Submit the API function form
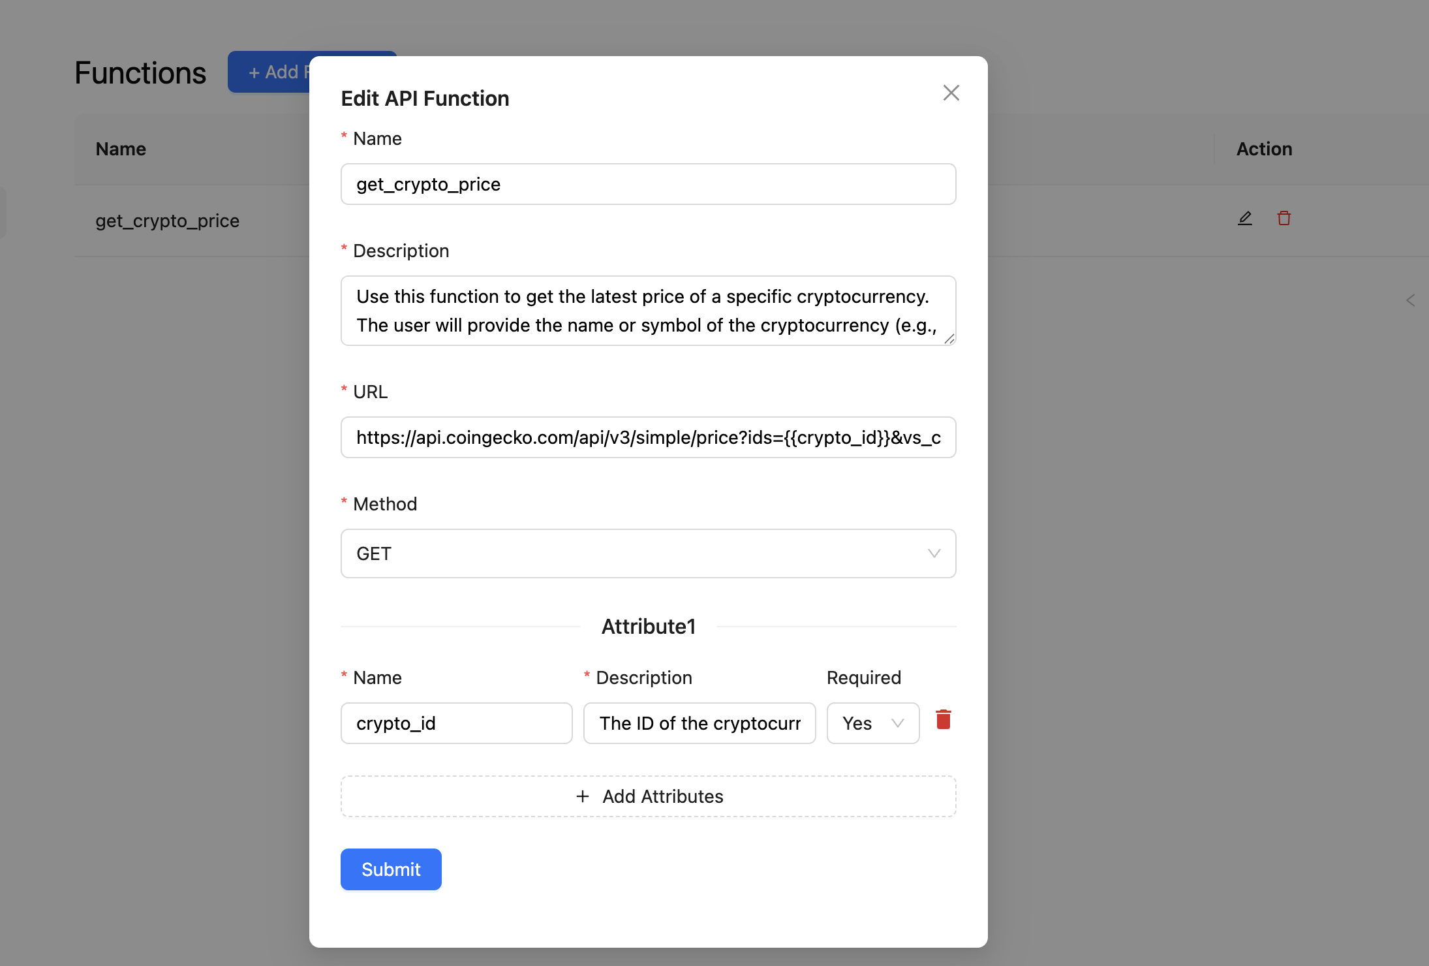1429x966 pixels. tap(390, 869)
